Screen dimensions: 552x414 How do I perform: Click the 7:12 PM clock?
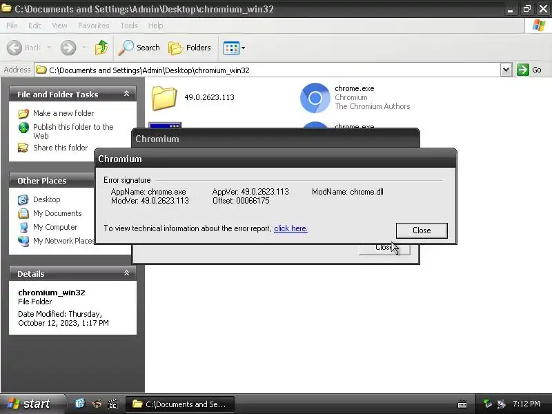point(526,404)
